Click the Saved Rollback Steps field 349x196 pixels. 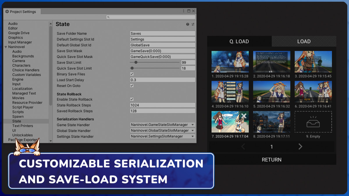[163, 111]
